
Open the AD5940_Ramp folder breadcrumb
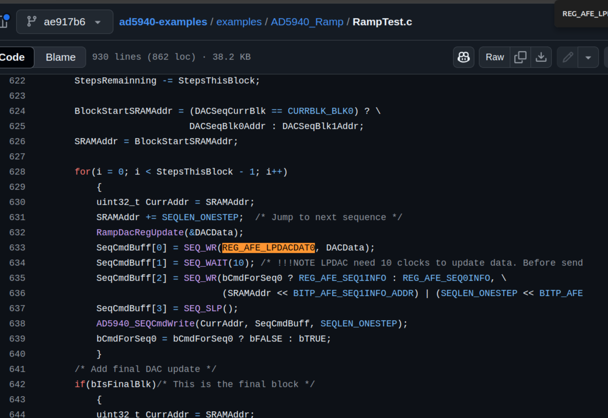307,22
